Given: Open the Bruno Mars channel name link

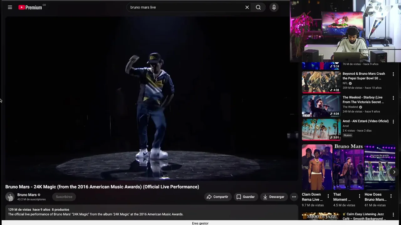Looking at the screenshot, I should [x=27, y=195].
